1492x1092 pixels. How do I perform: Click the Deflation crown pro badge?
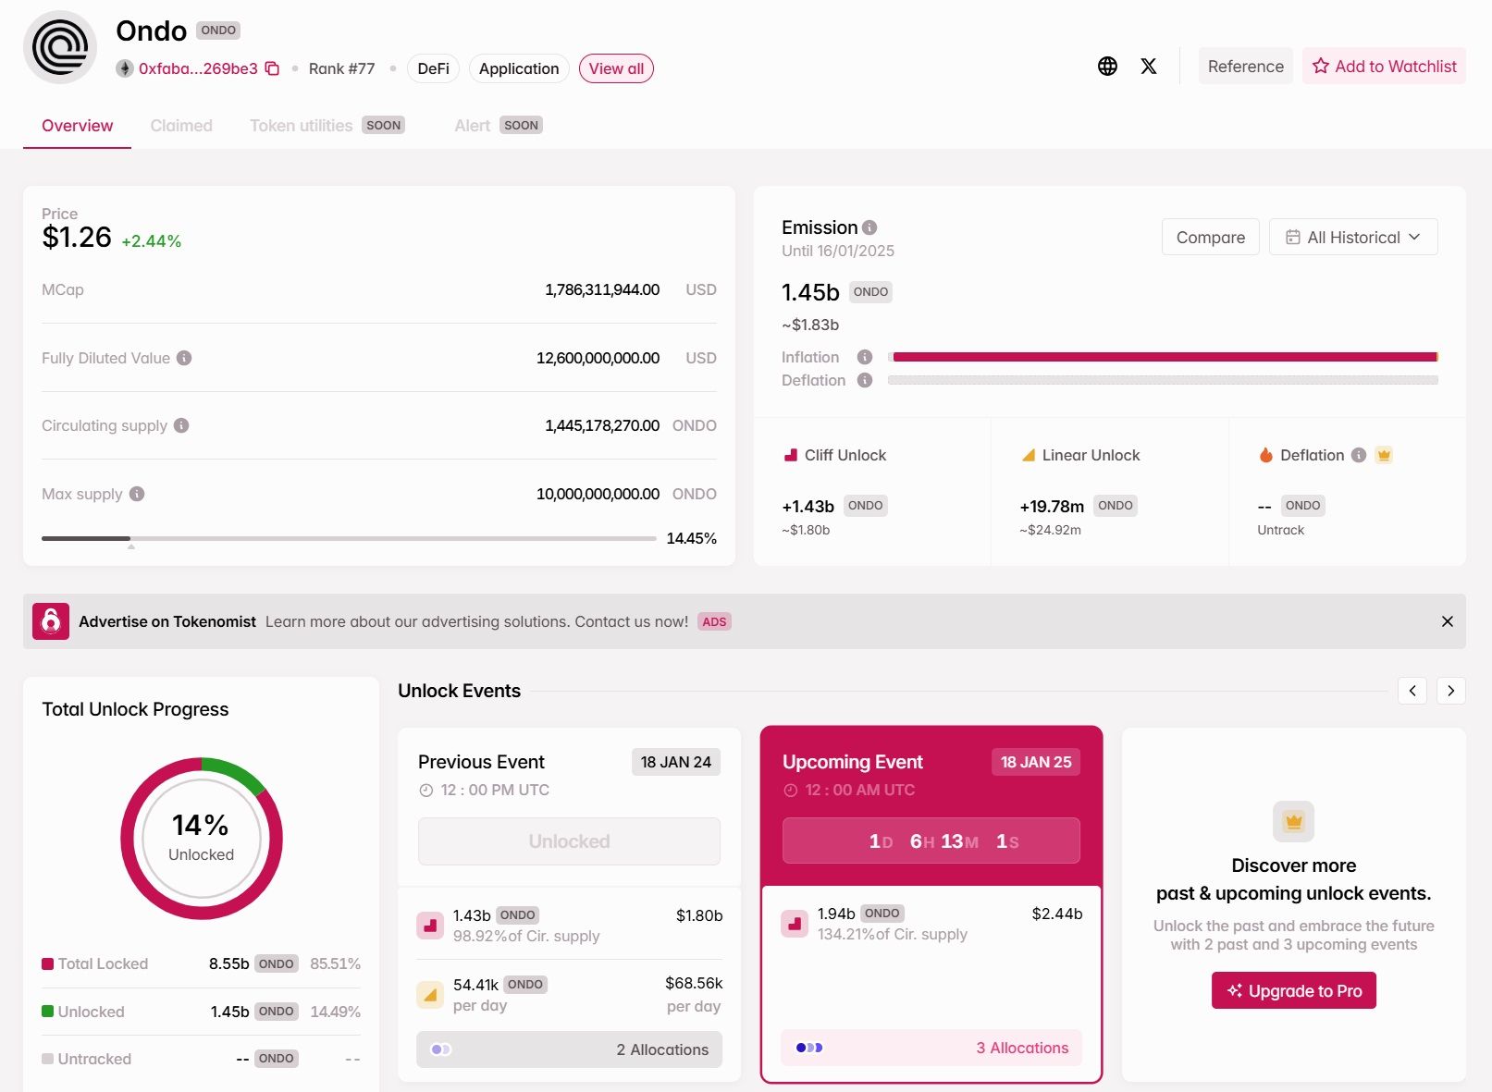pos(1384,455)
